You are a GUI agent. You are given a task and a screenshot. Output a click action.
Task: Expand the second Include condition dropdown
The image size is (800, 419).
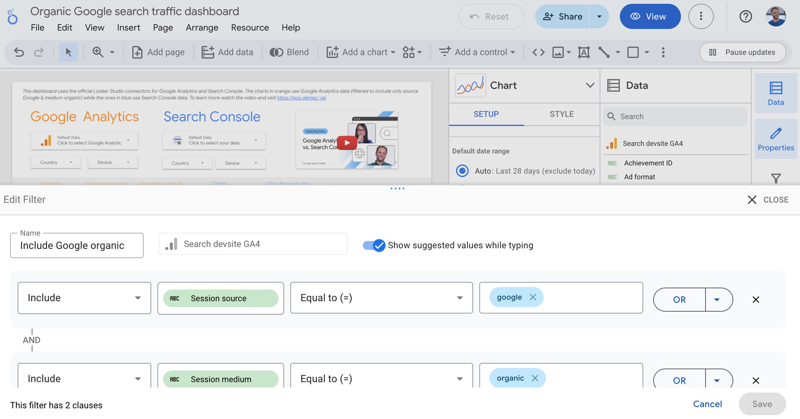click(x=136, y=378)
